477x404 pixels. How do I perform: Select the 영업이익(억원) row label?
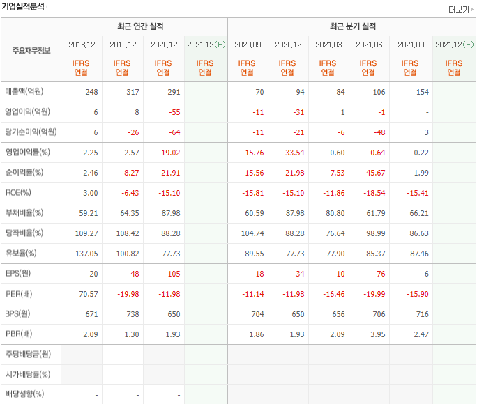coord(28,111)
